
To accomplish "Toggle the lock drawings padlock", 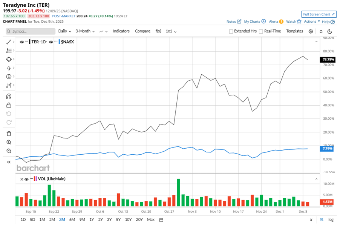I will [x=9, y=105].
